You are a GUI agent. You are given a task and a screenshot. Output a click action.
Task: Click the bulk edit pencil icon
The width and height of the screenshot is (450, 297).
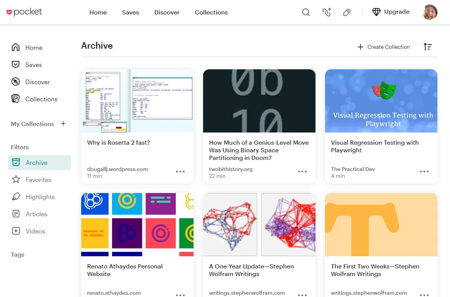click(347, 12)
